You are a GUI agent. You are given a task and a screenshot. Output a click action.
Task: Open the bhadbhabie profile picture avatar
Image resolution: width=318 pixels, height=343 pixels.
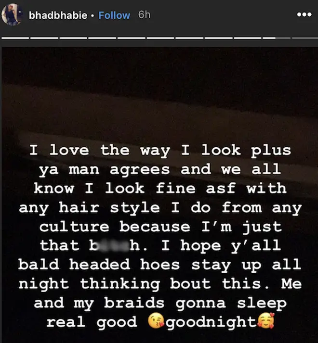pos(12,14)
